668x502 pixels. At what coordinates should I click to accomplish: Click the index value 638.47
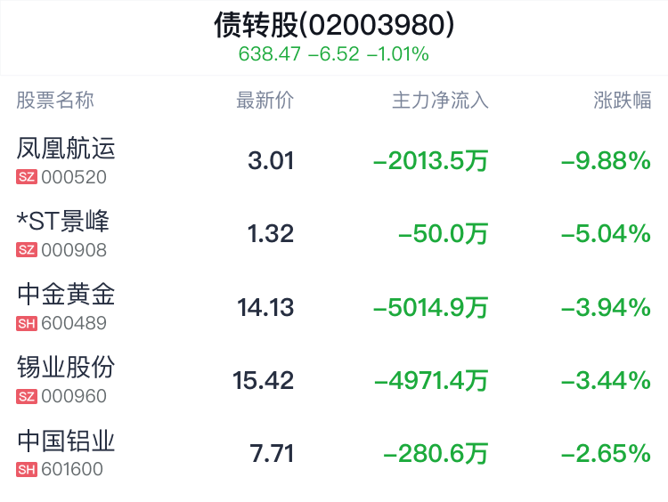point(268,54)
